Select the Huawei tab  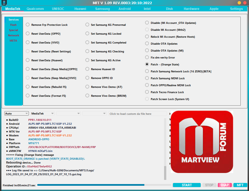[x=80, y=9]
